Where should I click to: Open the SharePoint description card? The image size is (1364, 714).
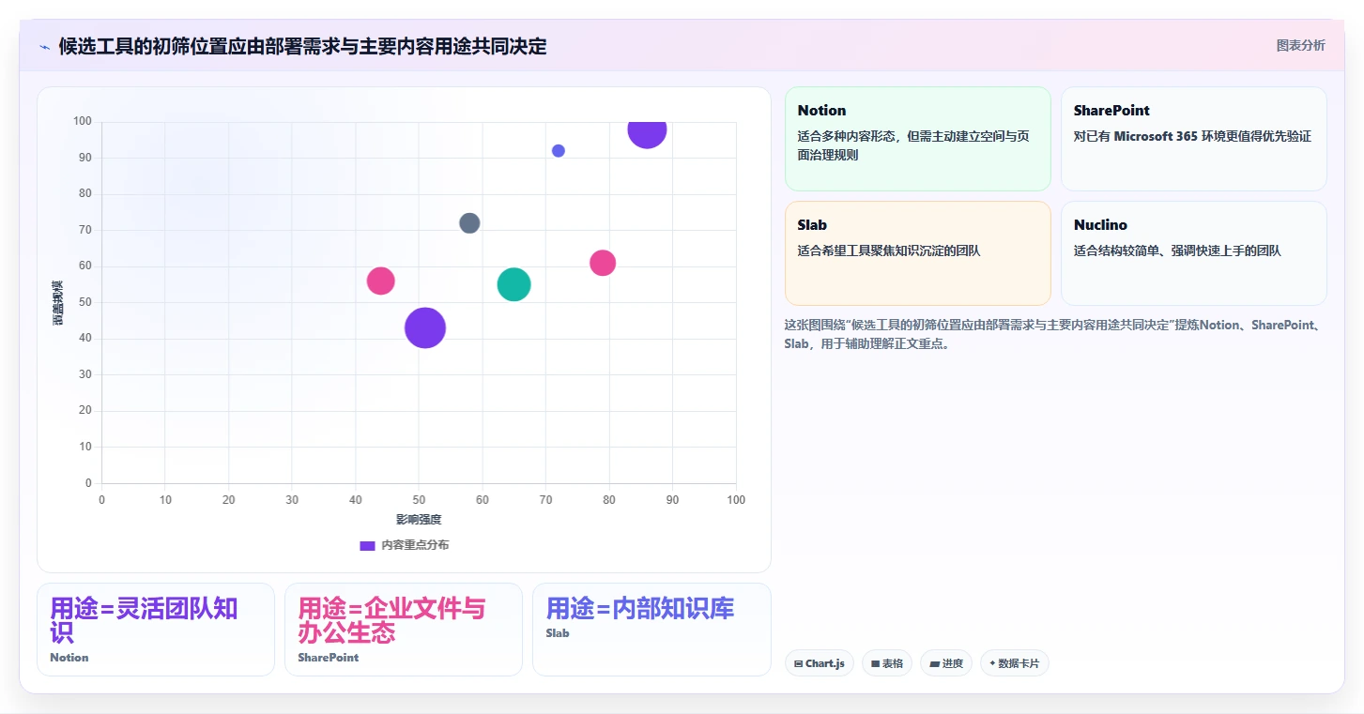pyautogui.click(x=1193, y=139)
